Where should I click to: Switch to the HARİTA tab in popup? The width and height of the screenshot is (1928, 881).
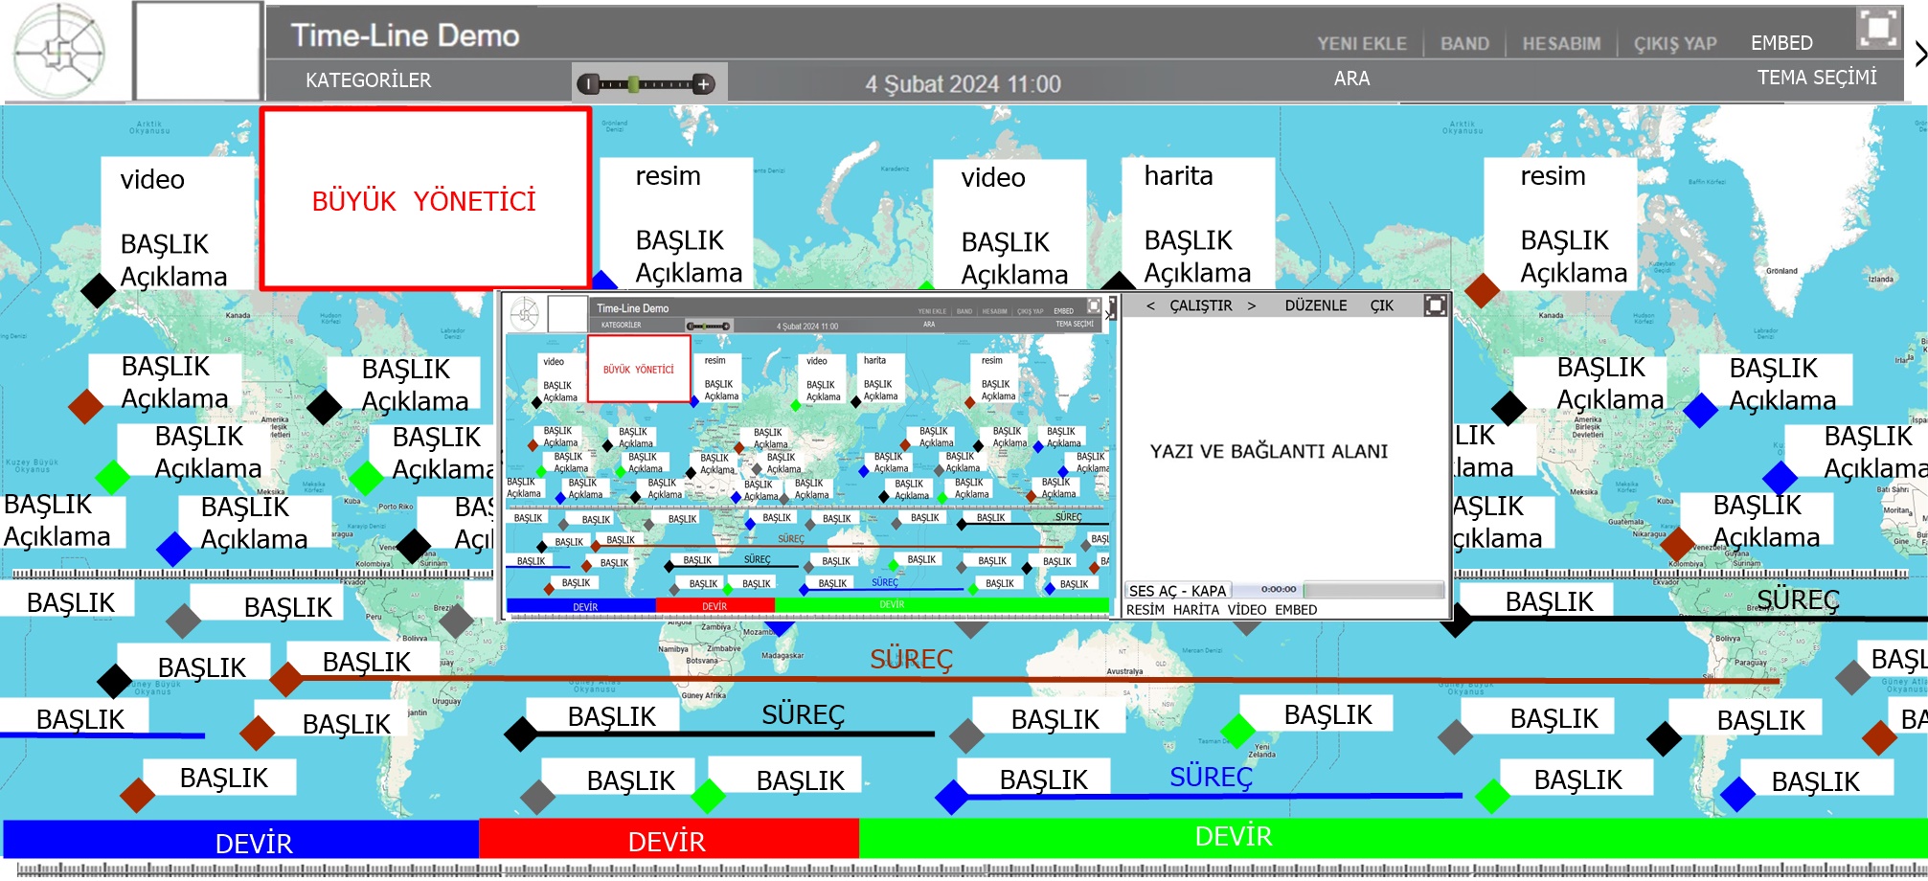tap(1195, 610)
